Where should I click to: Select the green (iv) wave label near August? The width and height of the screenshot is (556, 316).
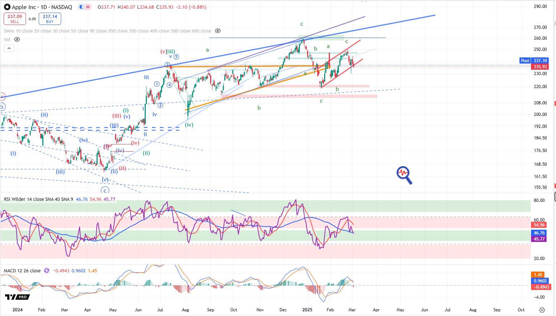click(189, 125)
